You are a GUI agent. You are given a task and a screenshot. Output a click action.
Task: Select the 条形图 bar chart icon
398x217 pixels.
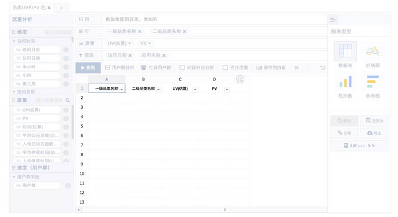(372, 82)
